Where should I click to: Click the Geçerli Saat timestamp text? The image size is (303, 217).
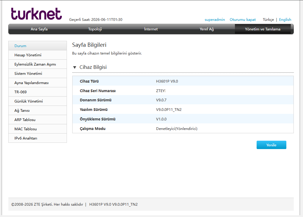tap(96, 20)
